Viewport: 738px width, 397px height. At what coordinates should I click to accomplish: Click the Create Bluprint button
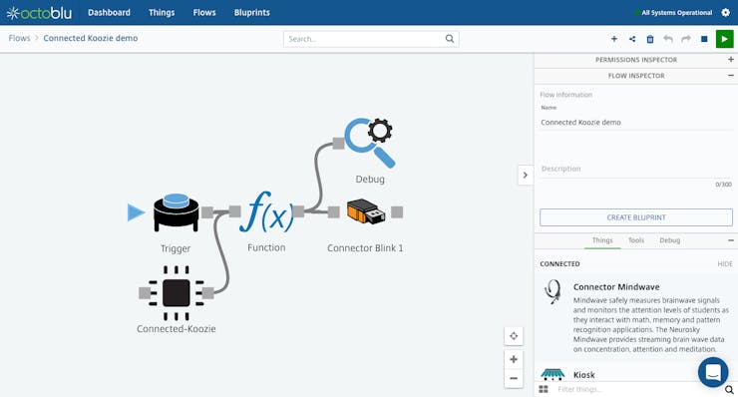[636, 217]
